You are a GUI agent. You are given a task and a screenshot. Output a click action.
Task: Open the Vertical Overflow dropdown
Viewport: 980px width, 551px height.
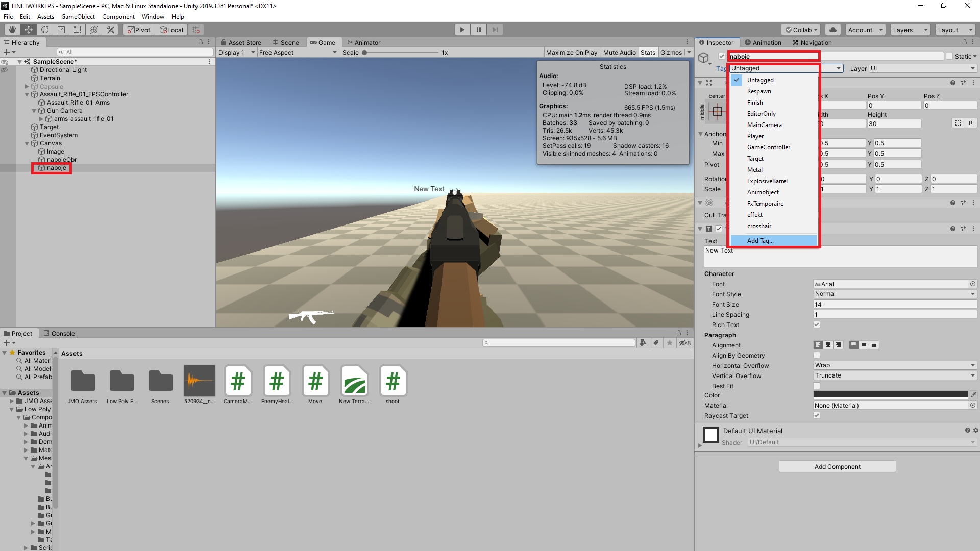pos(894,375)
